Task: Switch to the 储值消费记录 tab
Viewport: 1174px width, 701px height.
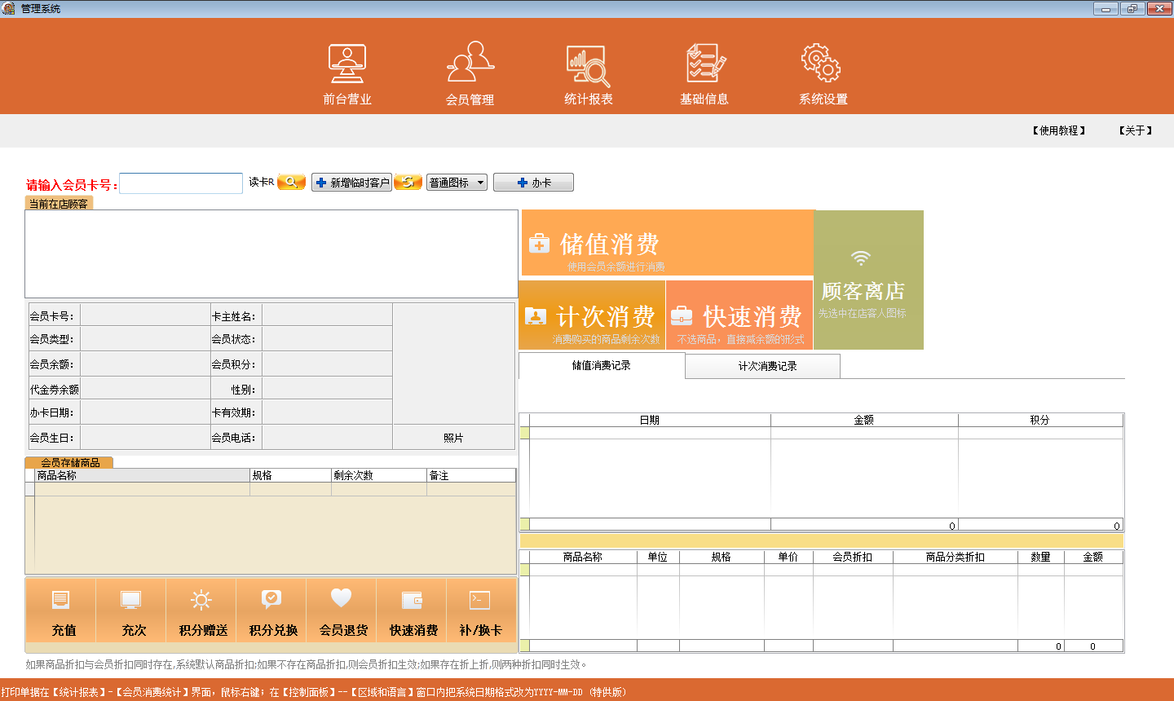Action: point(602,365)
